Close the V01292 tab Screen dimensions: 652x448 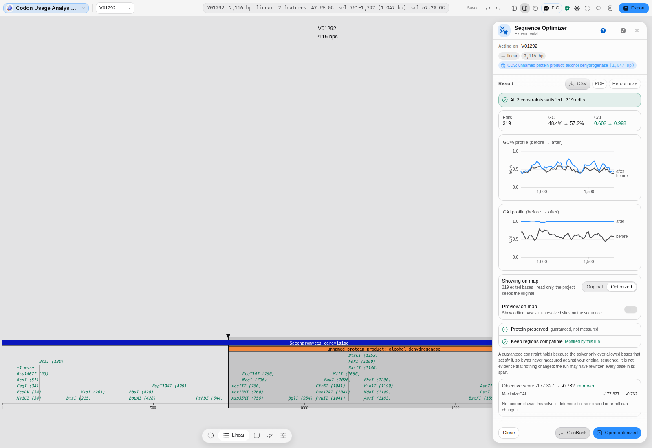click(130, 8)
